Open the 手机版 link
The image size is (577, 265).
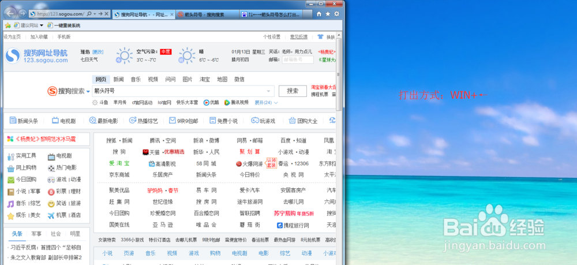[63, 37]
